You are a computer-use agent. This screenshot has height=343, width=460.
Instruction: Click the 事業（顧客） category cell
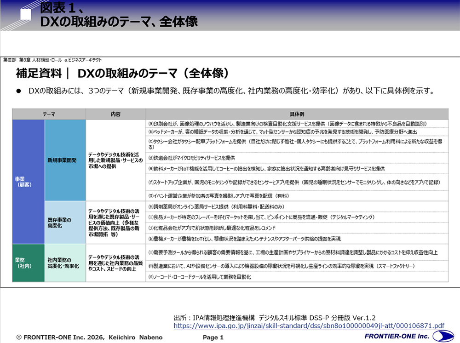[28, 182]
